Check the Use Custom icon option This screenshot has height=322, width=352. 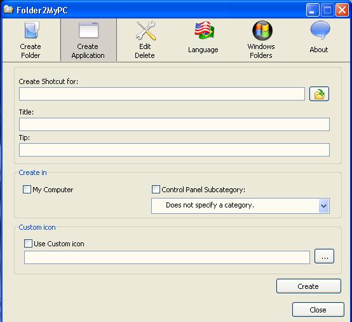(28, 244)
